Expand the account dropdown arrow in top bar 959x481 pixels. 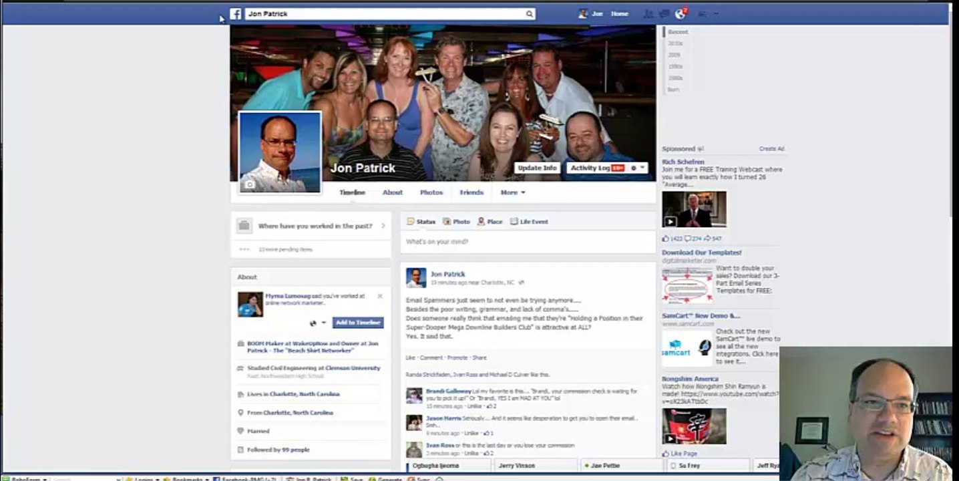[717, 13]
